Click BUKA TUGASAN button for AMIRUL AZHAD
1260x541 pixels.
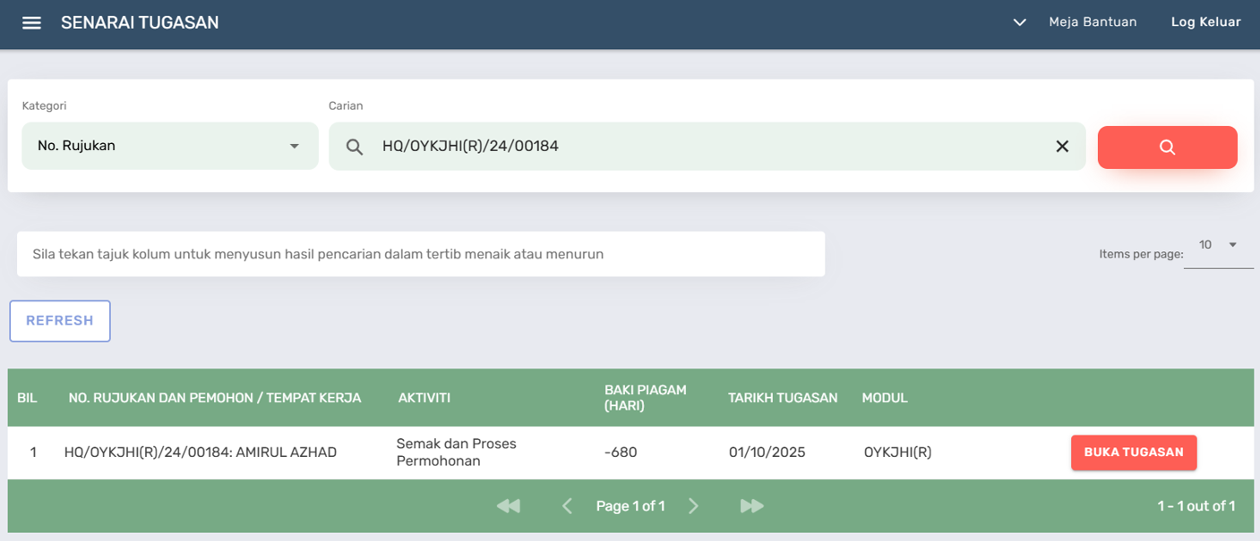pos(1134,452)
